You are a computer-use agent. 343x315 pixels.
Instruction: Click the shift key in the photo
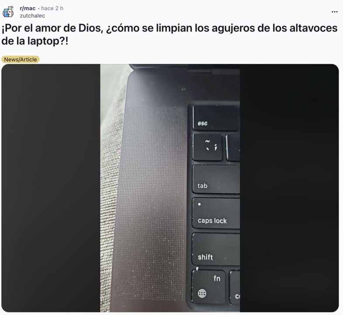[x=216, y=249]
